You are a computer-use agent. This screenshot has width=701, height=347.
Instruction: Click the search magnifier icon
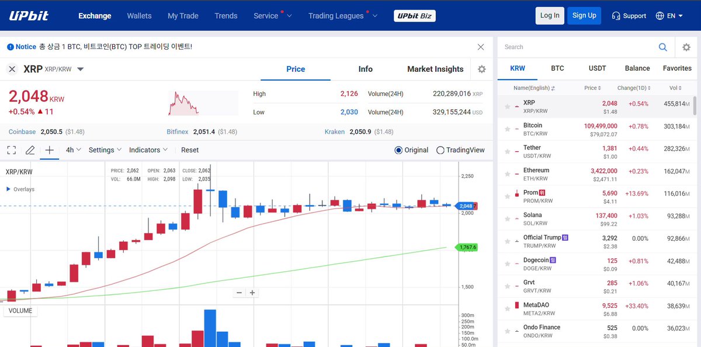pos(663,47)
